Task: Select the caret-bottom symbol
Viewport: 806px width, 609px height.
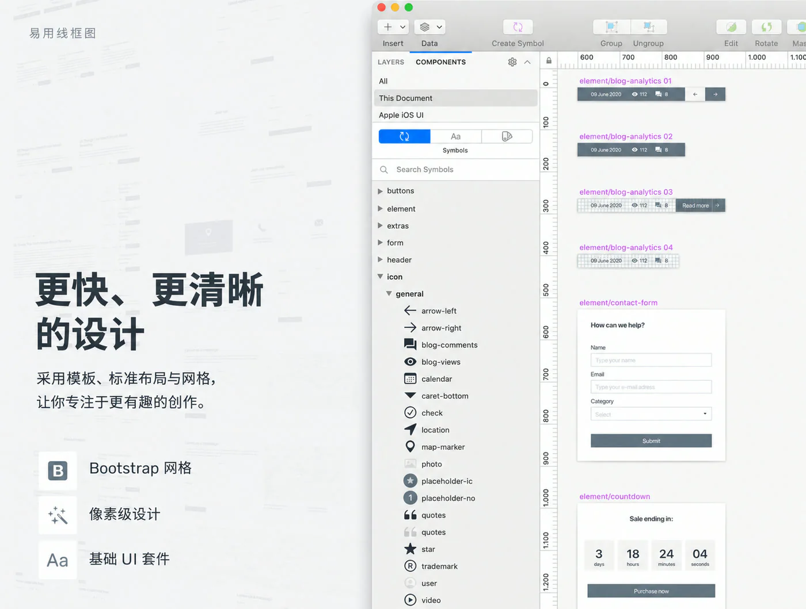Action: point(436,396)
